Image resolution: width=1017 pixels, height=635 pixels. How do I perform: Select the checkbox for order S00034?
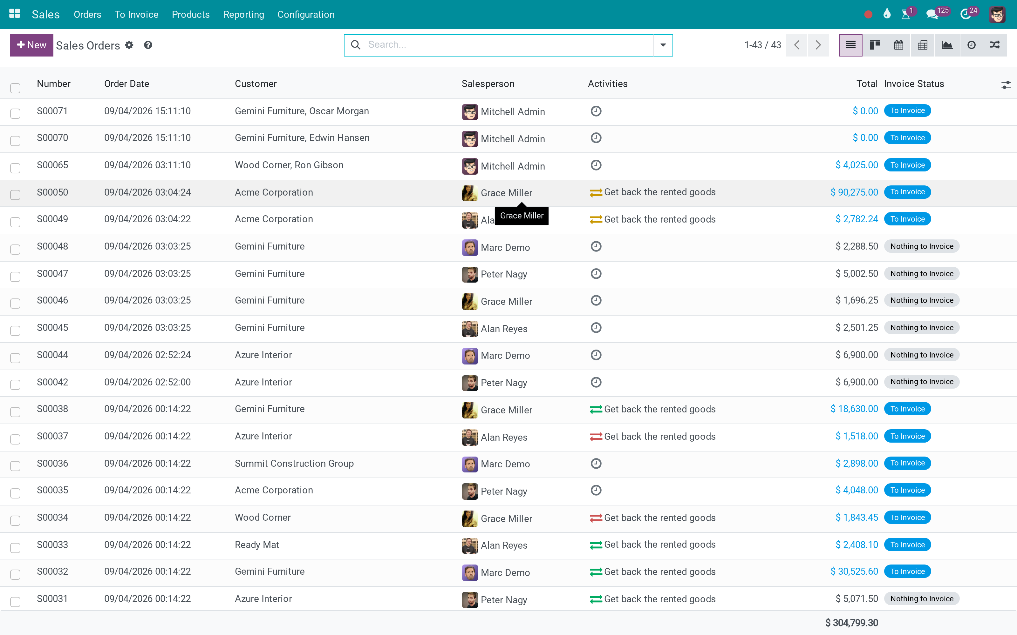[15, 520]
